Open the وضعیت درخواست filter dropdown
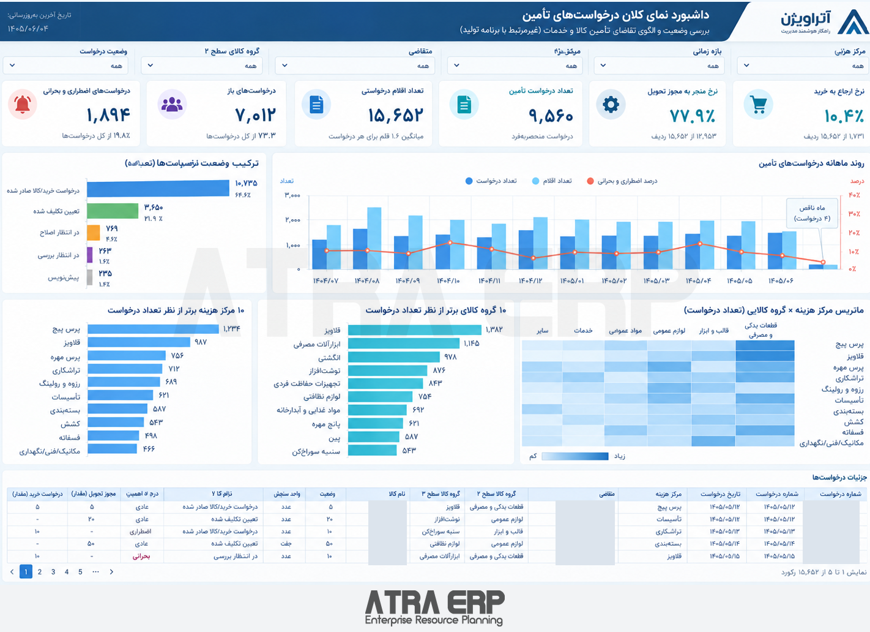 65,66
